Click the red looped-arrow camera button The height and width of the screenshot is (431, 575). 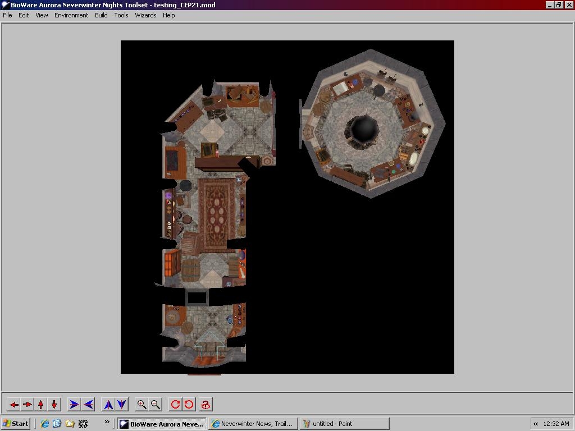click(206, 404)
